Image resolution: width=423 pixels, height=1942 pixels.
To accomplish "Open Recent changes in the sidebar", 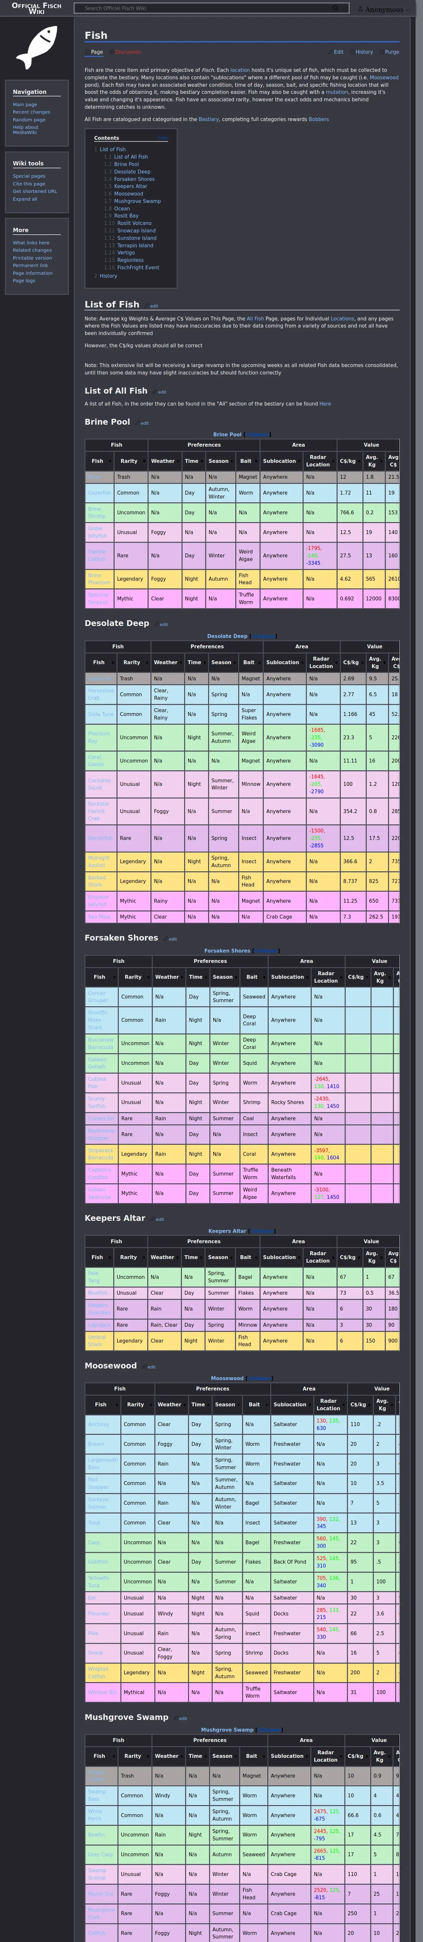I will coord(31,112).
